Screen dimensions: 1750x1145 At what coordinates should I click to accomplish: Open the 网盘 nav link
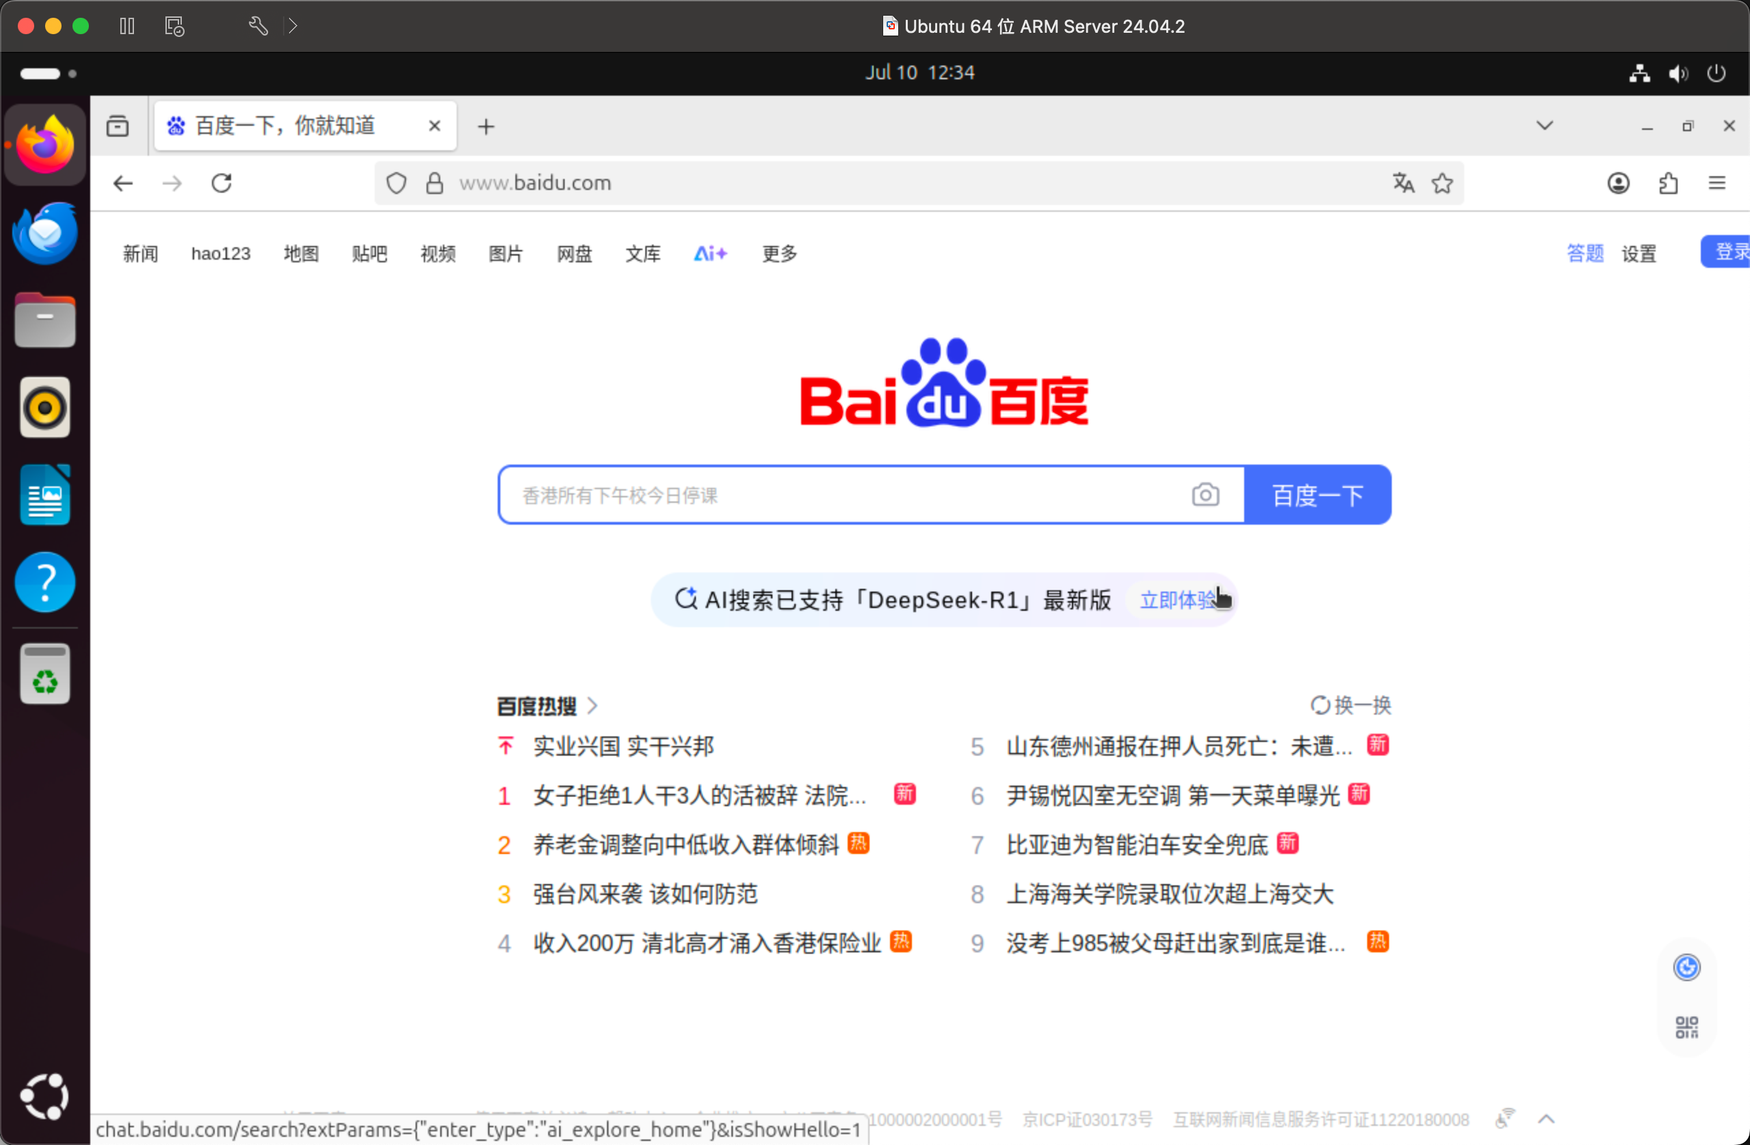574,253
